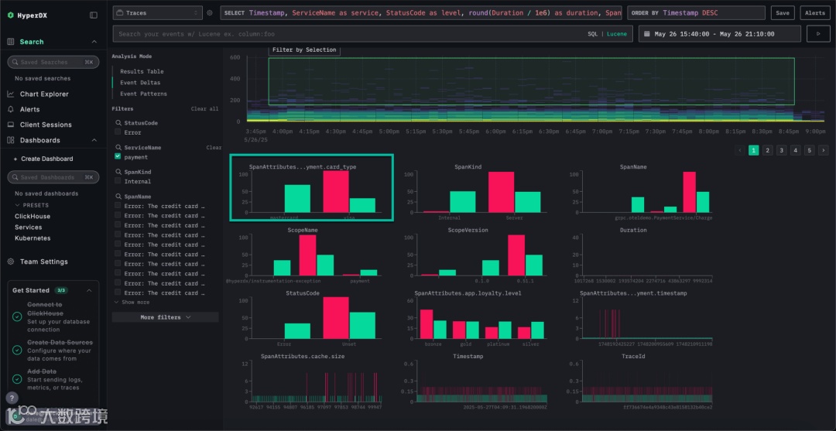Go to results page 2
The image size is (836, 431).
(x=768, y=150)
